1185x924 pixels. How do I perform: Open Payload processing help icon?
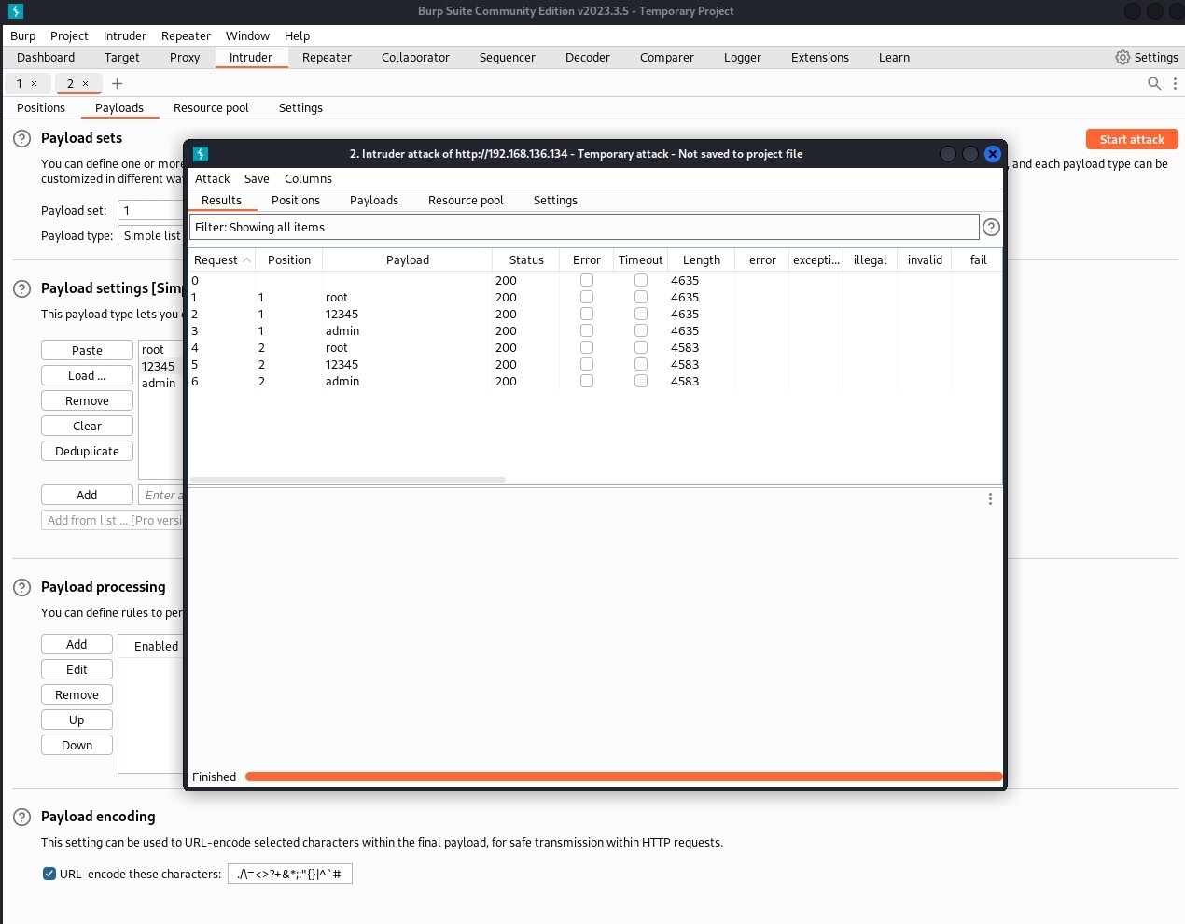22,588
